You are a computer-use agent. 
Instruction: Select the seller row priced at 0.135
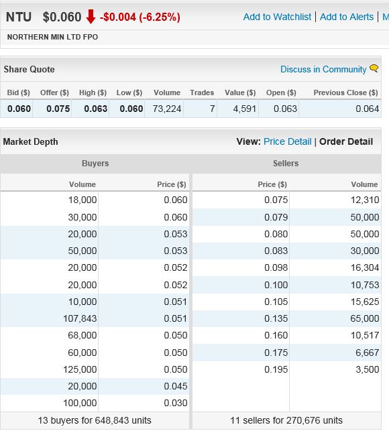(286, 318)
